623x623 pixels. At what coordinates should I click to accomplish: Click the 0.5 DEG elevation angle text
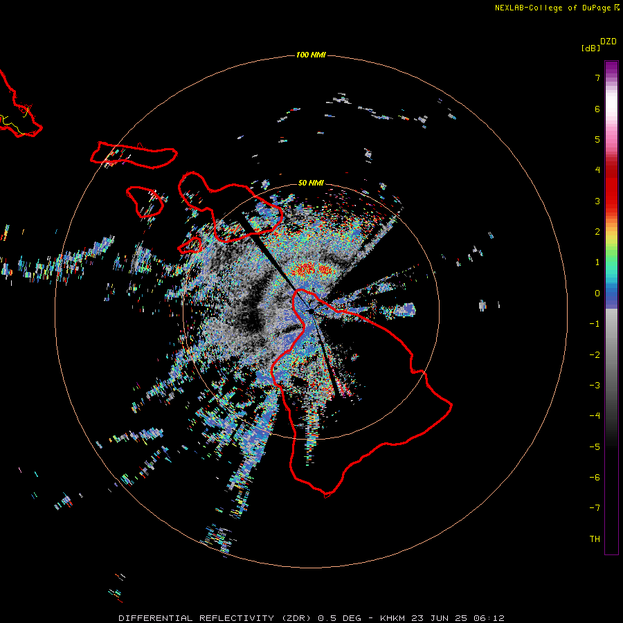pos(339,618)
